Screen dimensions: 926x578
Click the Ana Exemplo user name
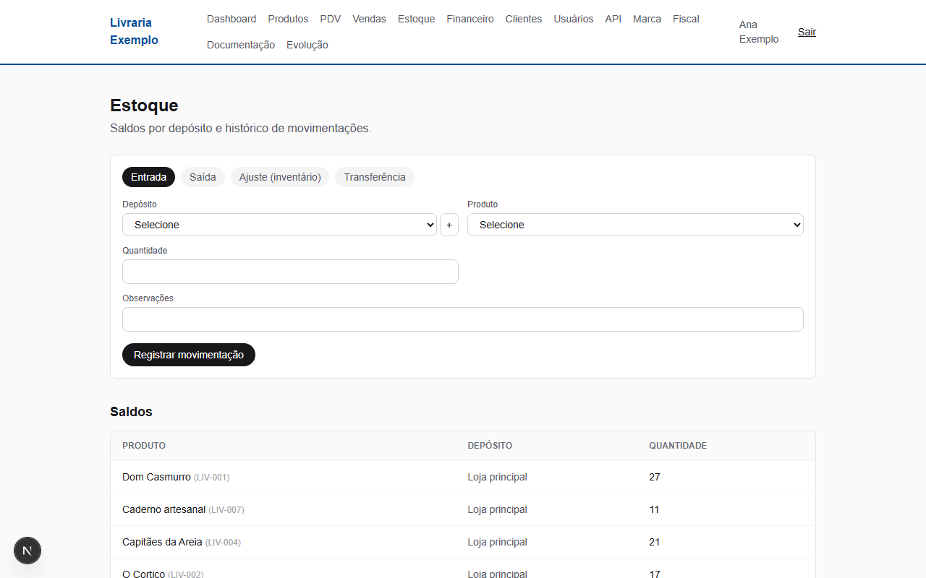pyautogui.click(x=759, y=32)
